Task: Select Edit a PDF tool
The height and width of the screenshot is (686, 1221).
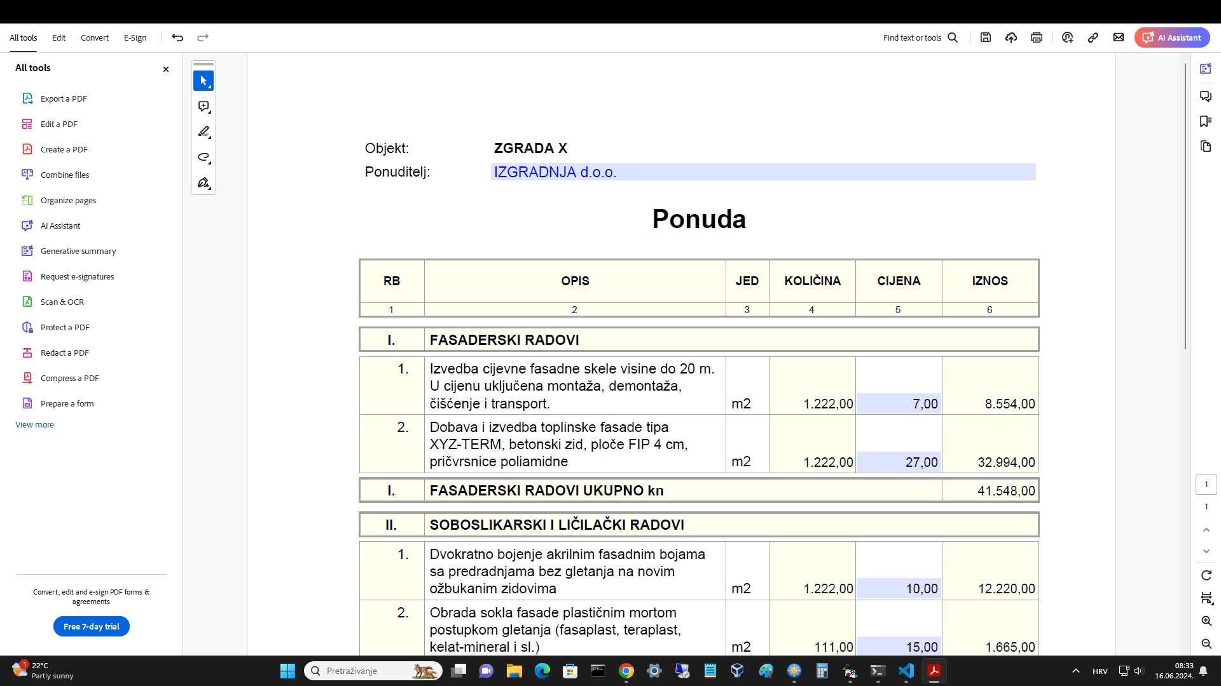Action: pyautogui.click(x=59, y=124)
